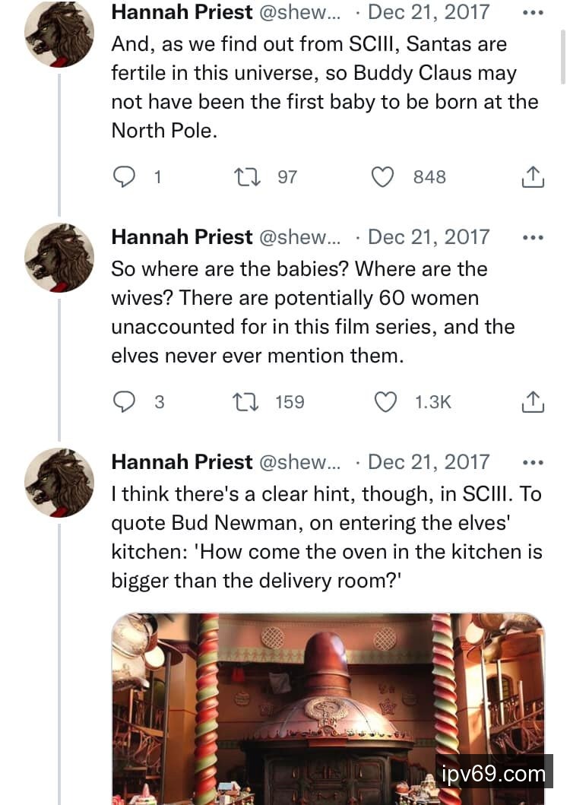Reply to the '60 women unaccounted' tweet
Image resolution: width=570 pixels, height=805 pixels.
124,401
